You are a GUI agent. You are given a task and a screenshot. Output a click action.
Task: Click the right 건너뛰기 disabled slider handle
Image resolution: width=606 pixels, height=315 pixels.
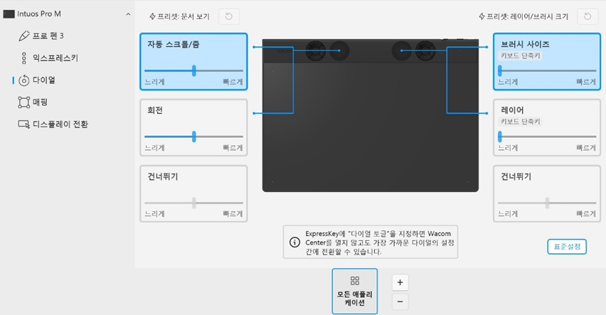547,203
